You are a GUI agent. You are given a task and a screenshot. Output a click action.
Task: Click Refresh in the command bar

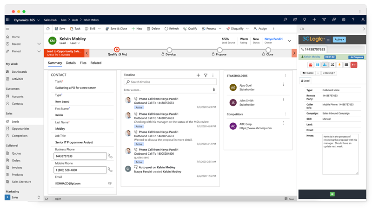[x=172, y=29]
